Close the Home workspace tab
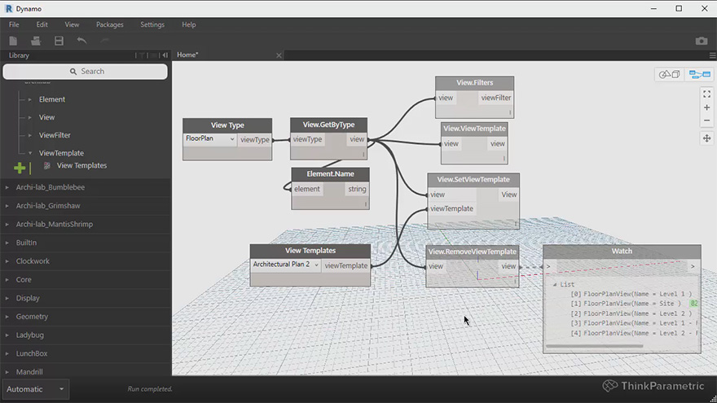This screenshot has height=403, width=717. pyautogui.click(x=279, y=55)
